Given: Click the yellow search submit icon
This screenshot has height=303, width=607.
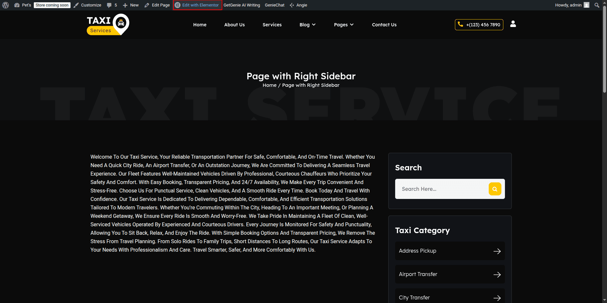Looking at the screenshot, I should (495, 189).
